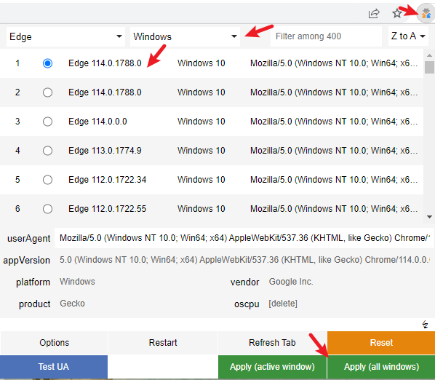Click the userAgent text field
Viewport: 435px width, 380px height.
(244, 238)
